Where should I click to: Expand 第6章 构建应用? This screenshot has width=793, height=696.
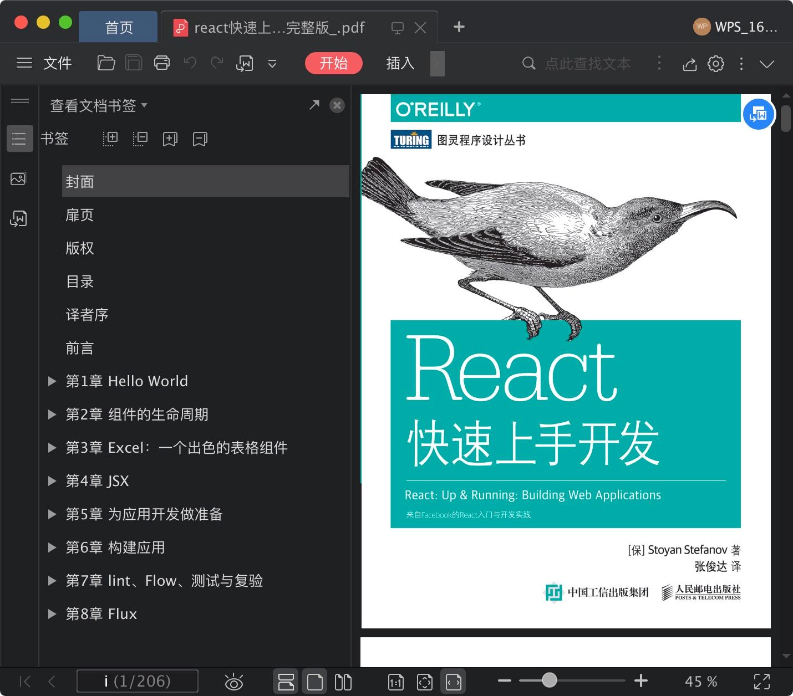52,547
